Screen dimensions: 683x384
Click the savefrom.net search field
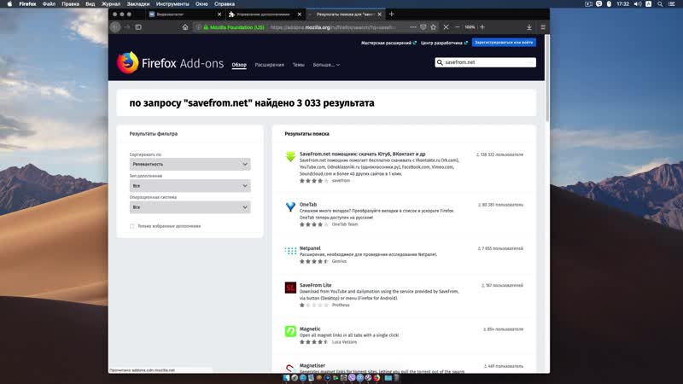point(485,62)
